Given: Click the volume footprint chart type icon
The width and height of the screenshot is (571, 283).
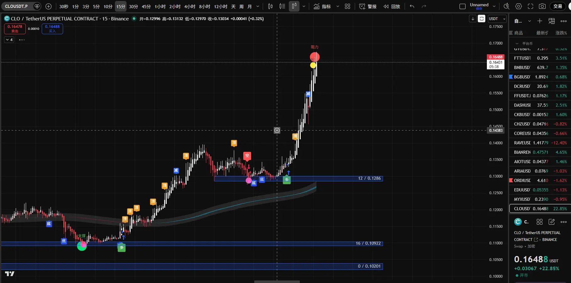Looking at the screenshot, I should [x=282, y=6].
